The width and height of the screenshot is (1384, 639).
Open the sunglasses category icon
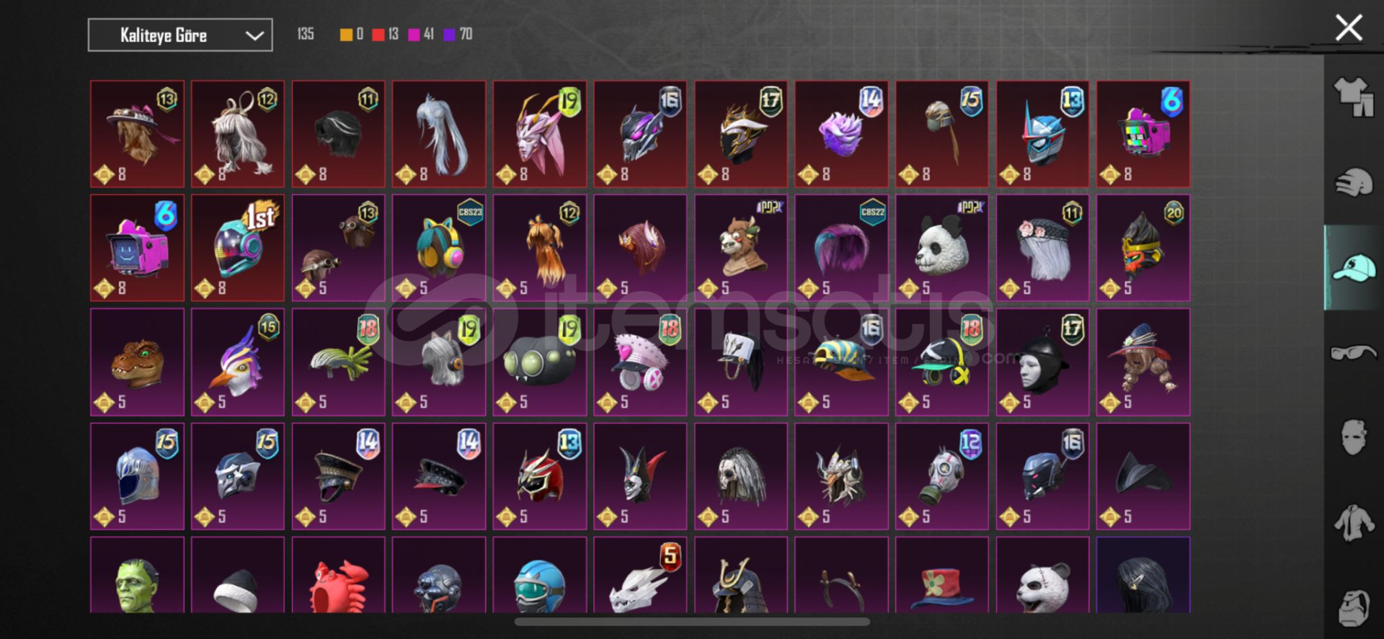tap(1353, 352)
